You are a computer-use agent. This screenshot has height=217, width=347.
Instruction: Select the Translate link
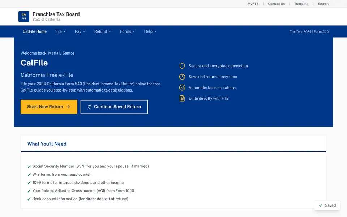tap(301, 4)
